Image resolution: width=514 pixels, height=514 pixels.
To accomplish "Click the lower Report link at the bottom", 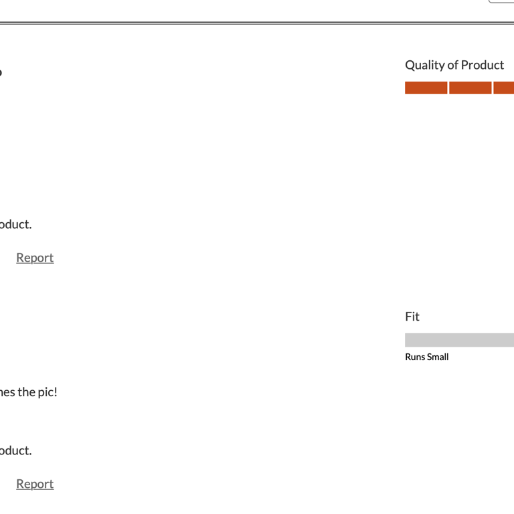I will pyautogui.click(x=35, y=484).
